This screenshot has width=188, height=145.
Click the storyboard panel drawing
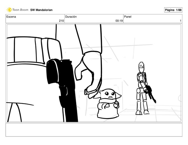tap(94, 73)
